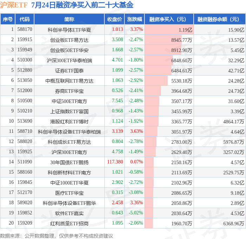Image resolution: width=246 pixels, height=239 pixels.
Task: Select the 代码 column header
Action: point(25,19)
